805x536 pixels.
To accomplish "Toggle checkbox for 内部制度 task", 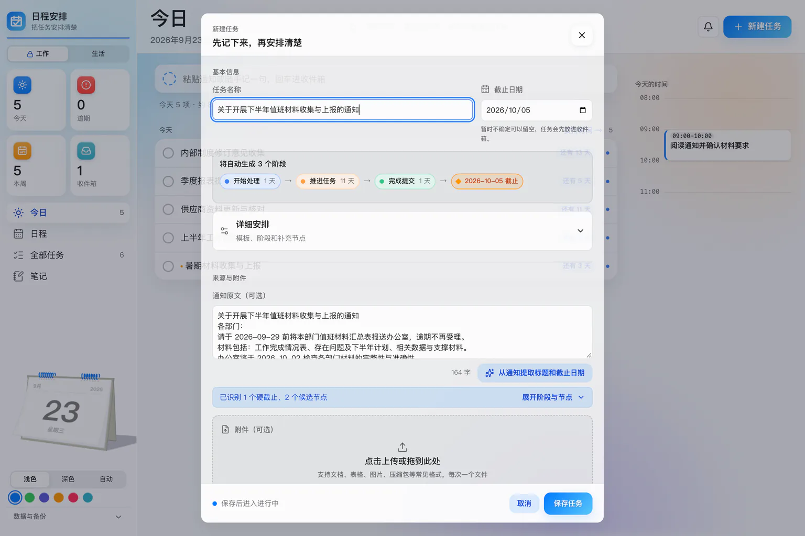I will pos(168,153).
